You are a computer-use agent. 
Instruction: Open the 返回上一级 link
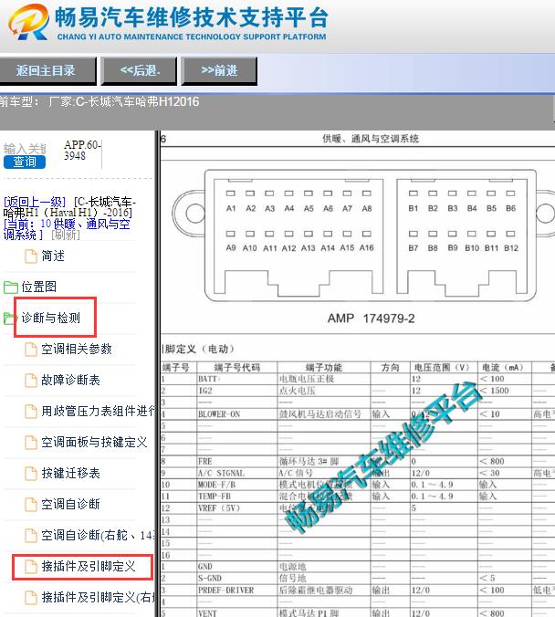click(x=35, y=202)
